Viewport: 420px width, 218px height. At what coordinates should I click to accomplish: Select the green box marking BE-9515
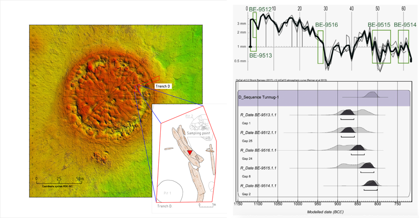pos(381,46)
